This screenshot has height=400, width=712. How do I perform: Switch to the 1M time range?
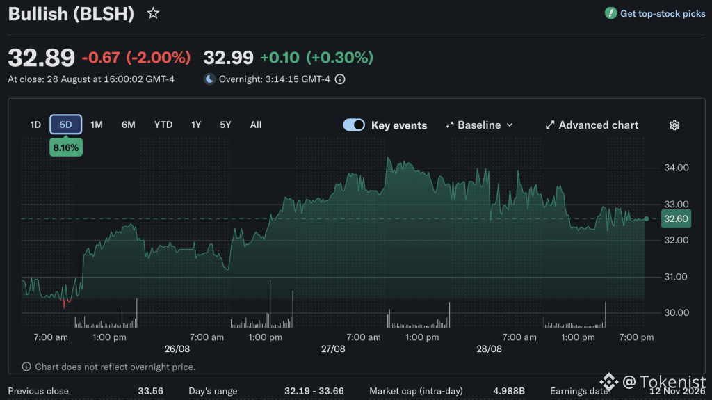coord(96,125)
